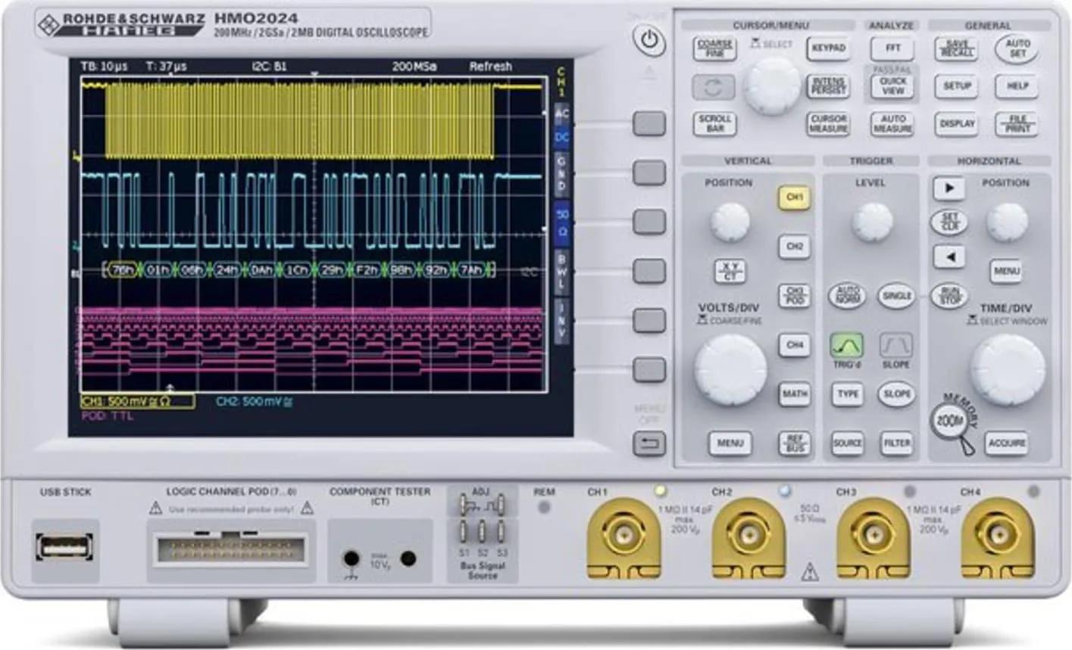The height and width of the screenshot is (650, 1072).
Task: Hit the horizontal right-arrow marker button
Action: pyautogui.click(x=949, y=187)
